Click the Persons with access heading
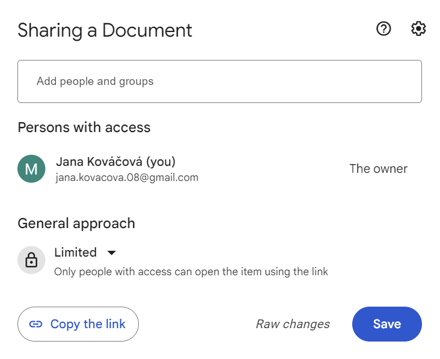The height and width of the screenshot is (359, 440). (x=84, y=127)
